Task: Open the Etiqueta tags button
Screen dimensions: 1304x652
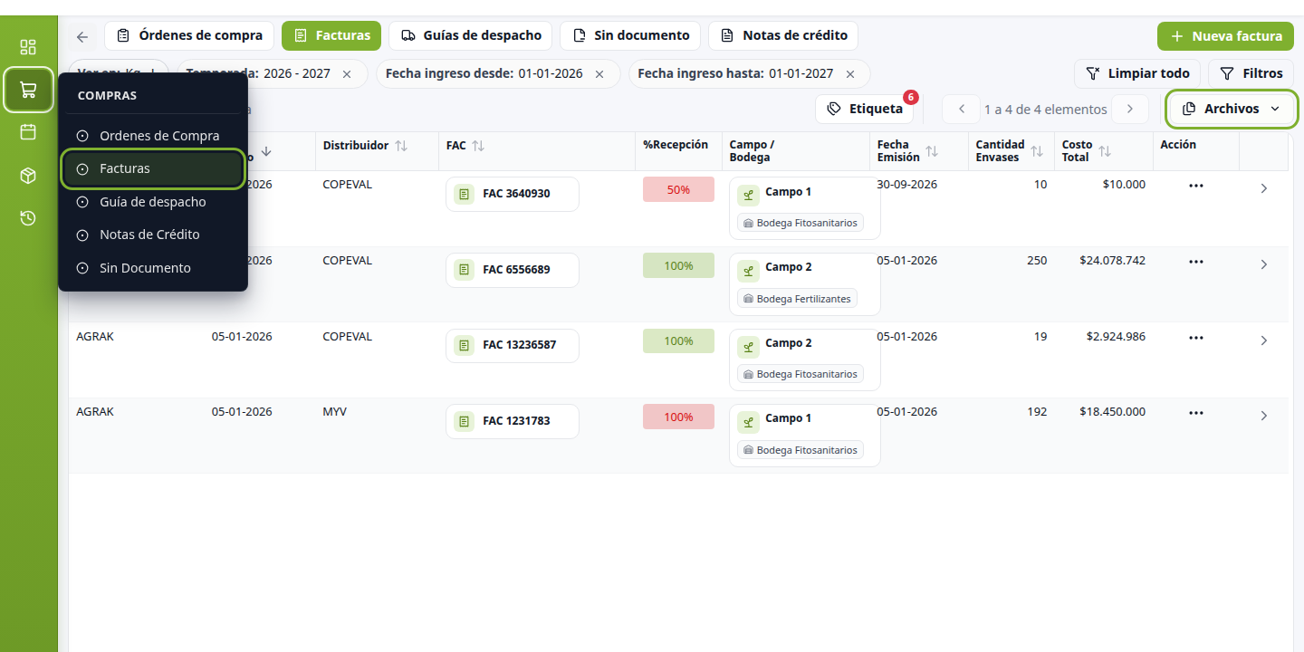Action: click(x=865, y=110)
